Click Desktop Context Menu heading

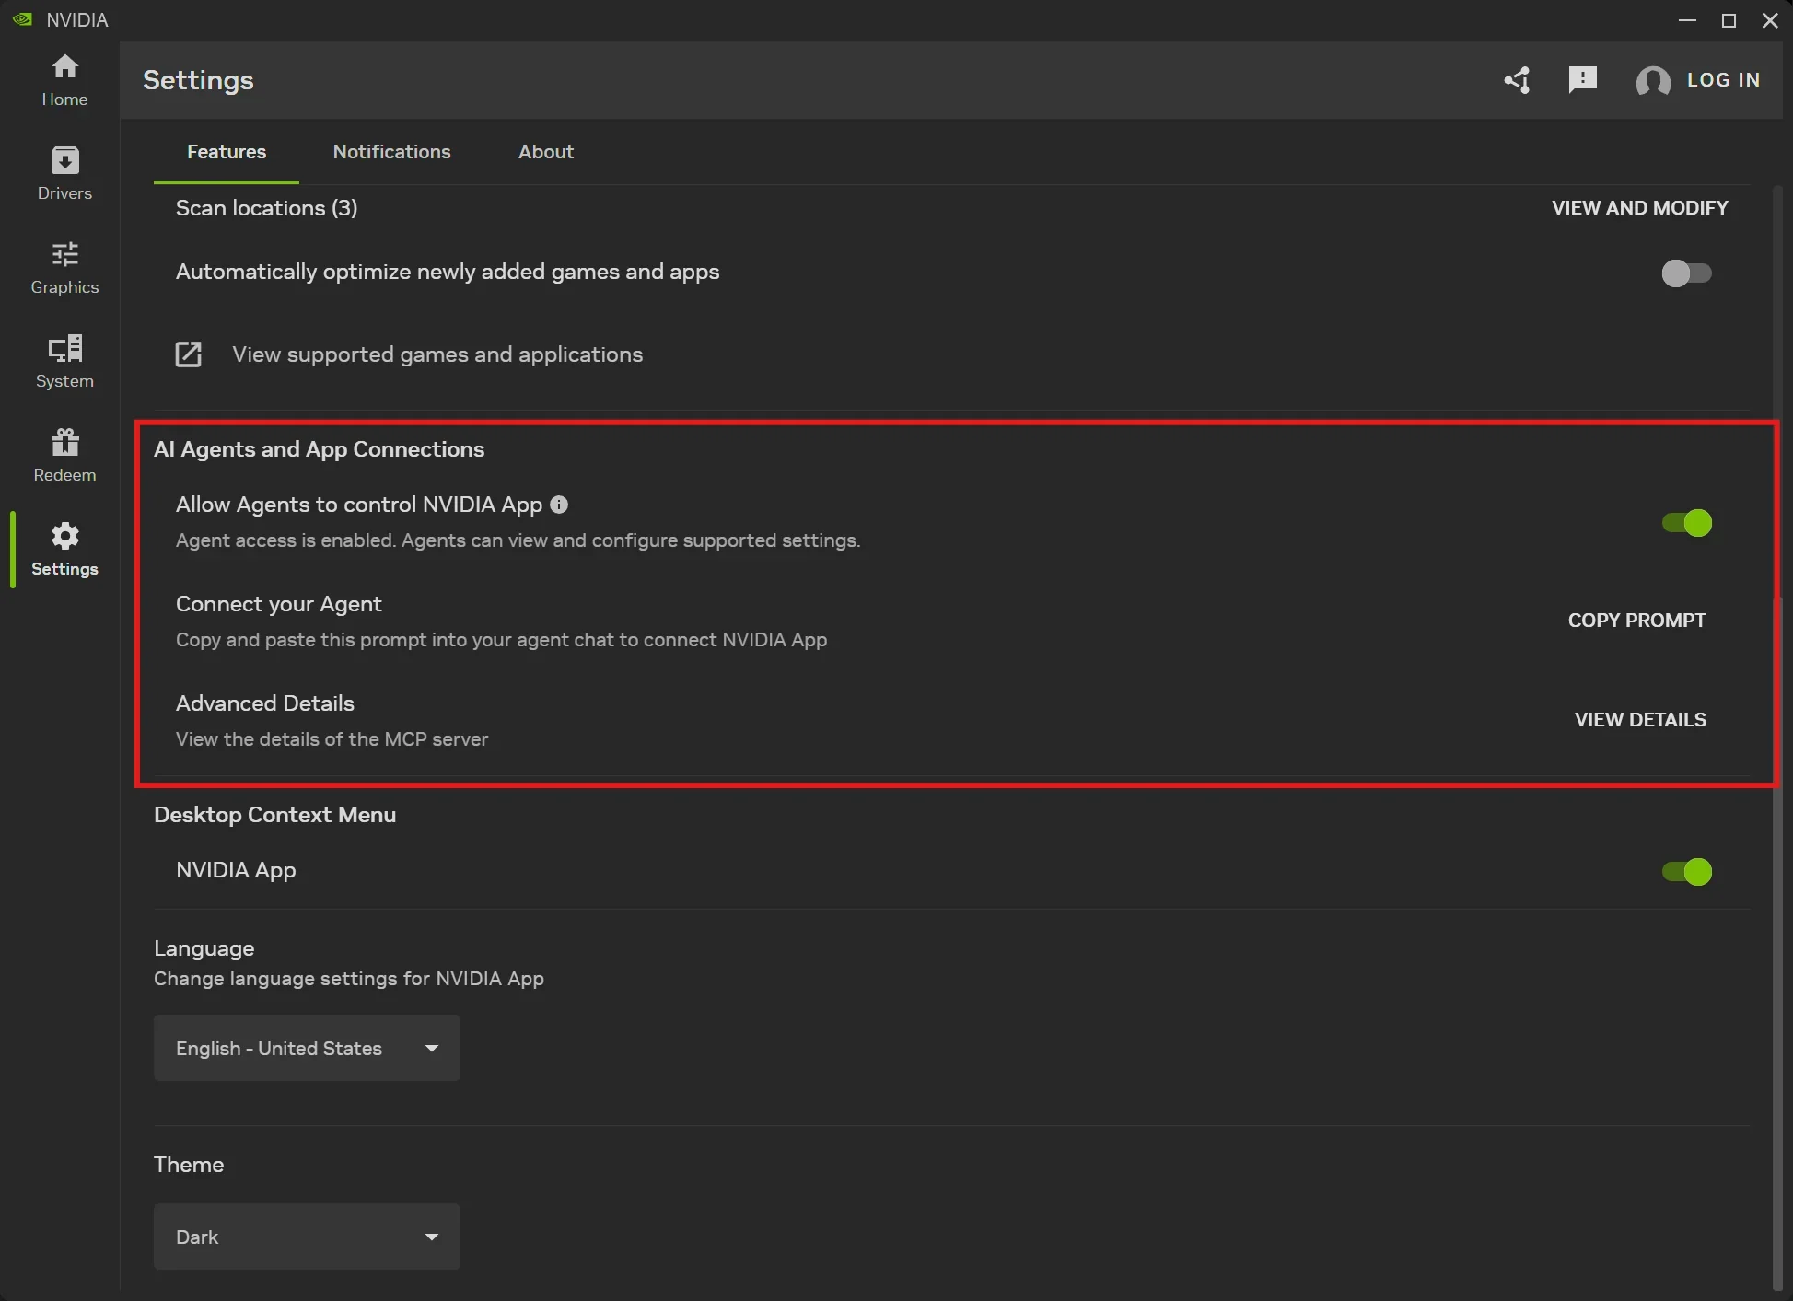click(x=274, y=815)
